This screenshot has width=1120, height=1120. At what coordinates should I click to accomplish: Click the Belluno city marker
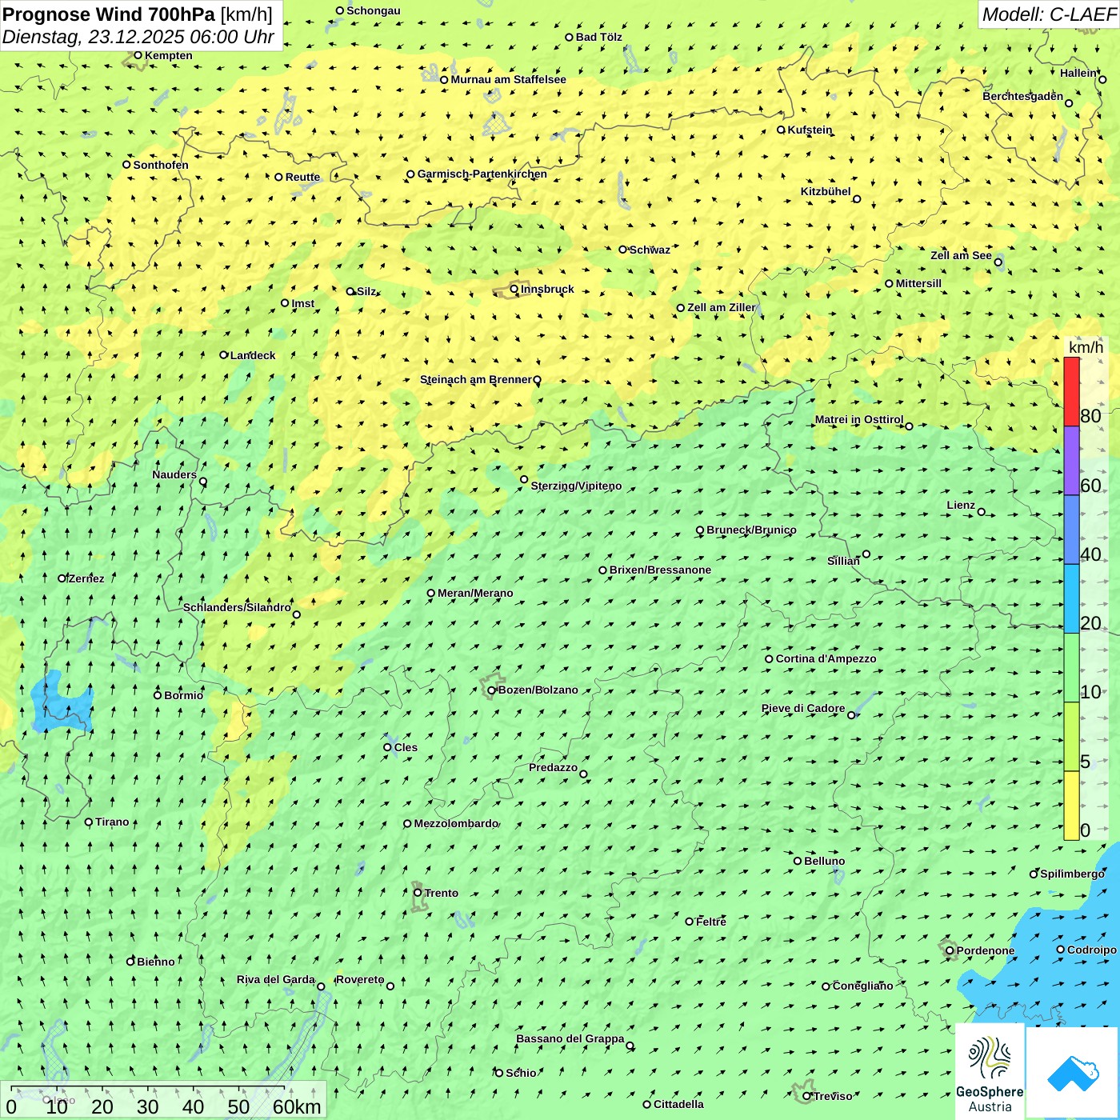[x=798, y=862]
